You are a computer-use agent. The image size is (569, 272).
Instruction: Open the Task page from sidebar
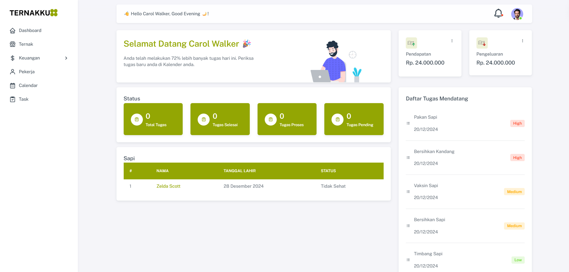pyautogui.click(x=24, y=99)
